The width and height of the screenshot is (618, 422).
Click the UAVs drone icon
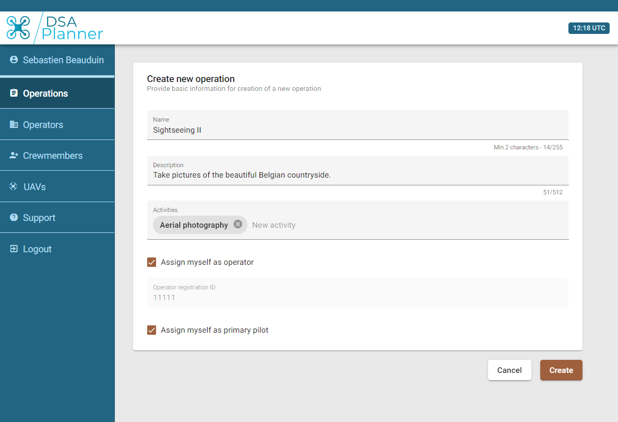[14, 186]
